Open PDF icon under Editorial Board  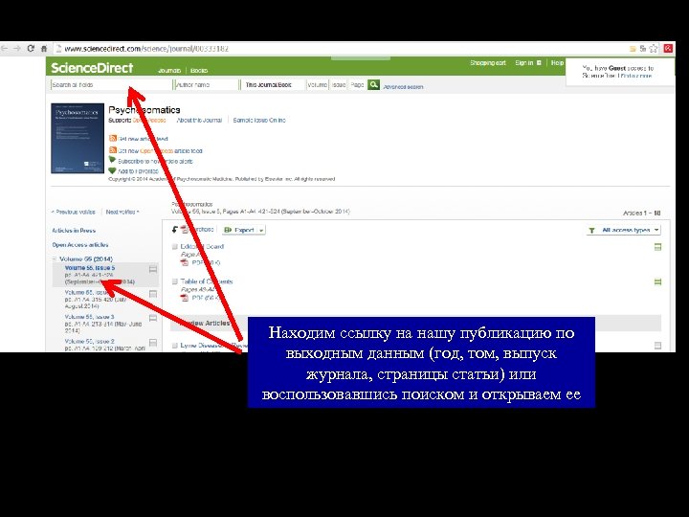[185, 262]
